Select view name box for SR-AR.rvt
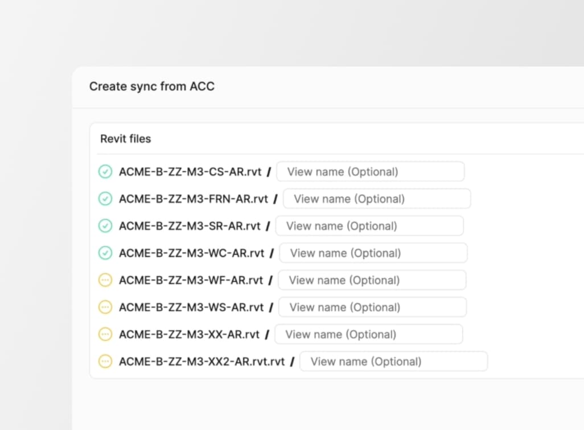The image size is (584, 430). click(x=369, y=226)
